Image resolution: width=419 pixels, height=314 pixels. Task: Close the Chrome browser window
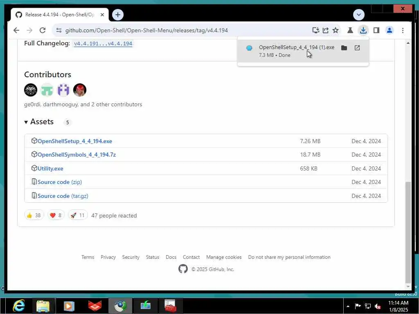(403, 9)
